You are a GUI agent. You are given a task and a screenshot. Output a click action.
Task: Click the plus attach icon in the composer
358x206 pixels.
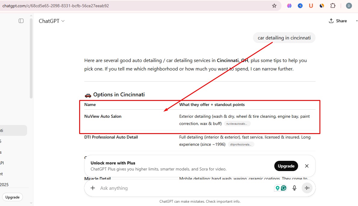(x=93, y=188)
